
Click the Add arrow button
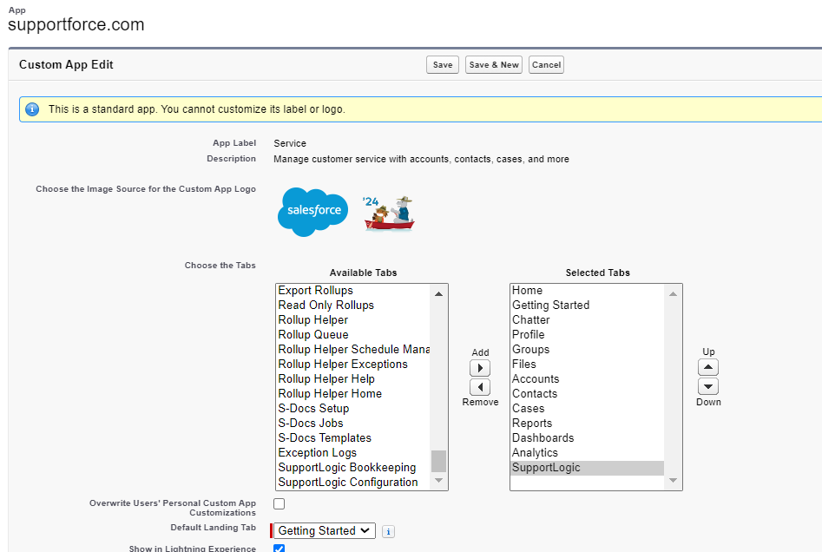[480, 368]
